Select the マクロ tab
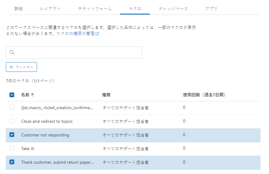The image size is (269, 174). coord(135,8)
